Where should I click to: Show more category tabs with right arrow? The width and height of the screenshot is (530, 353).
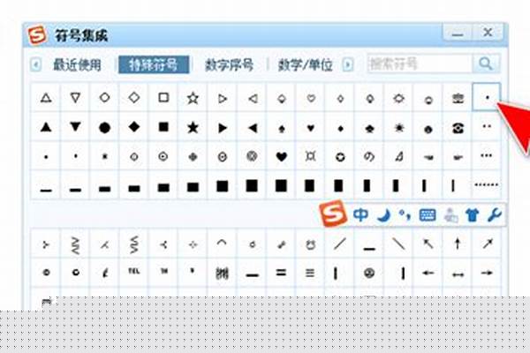coord(348,64)
